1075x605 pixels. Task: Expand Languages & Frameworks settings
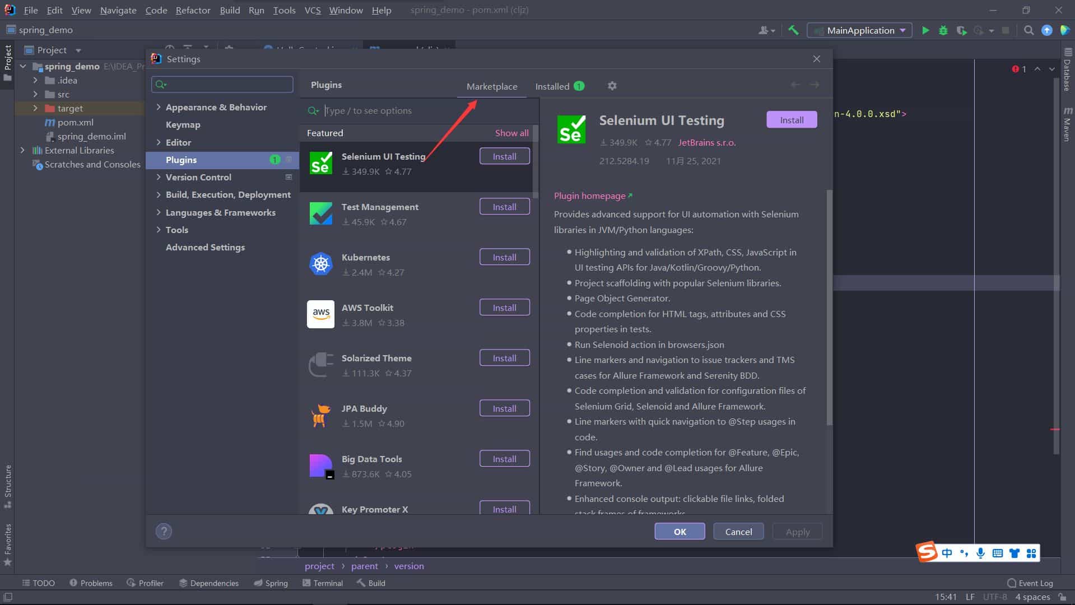click(x=159, y=212)
